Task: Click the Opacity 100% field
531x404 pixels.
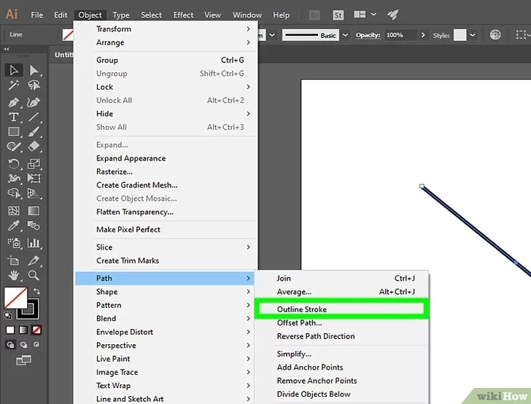Action: (400, 35)
